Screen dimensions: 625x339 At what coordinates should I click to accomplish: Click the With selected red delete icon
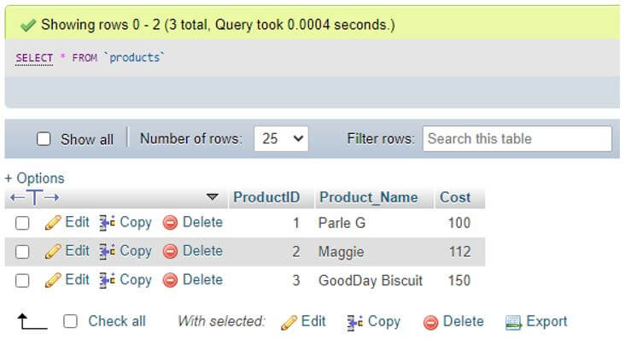[431, 322]
